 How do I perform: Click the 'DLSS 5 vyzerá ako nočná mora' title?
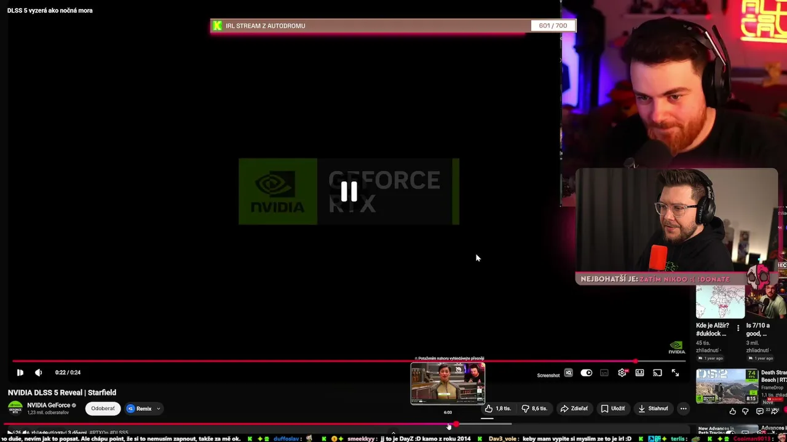coord(50,10)
